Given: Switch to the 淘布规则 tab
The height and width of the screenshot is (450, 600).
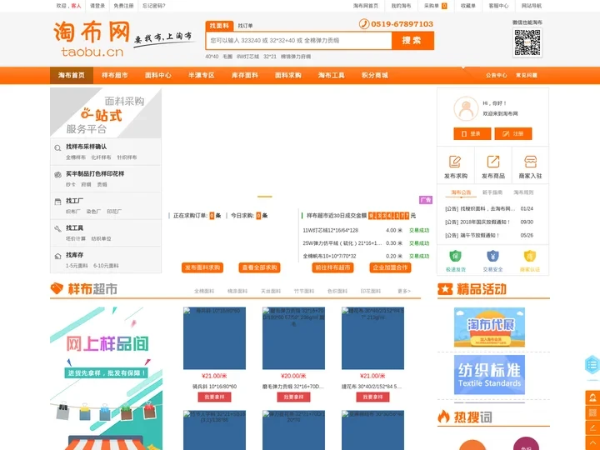Looking at the screenshot, I should pos(523,192).
